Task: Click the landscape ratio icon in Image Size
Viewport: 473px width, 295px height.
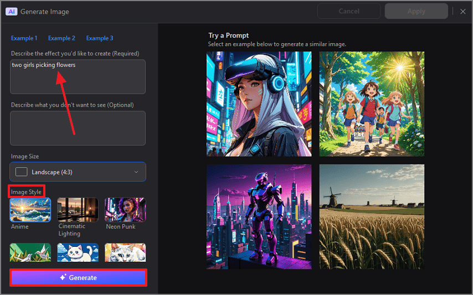Action: (x=22, y=172)
